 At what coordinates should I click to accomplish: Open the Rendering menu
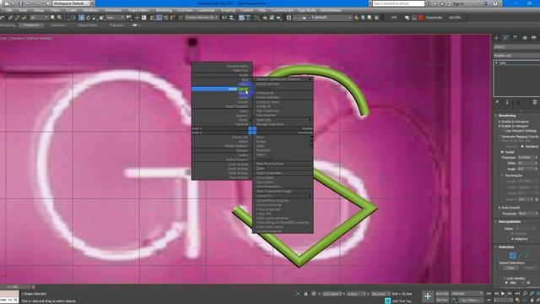[x=164, y=10]
